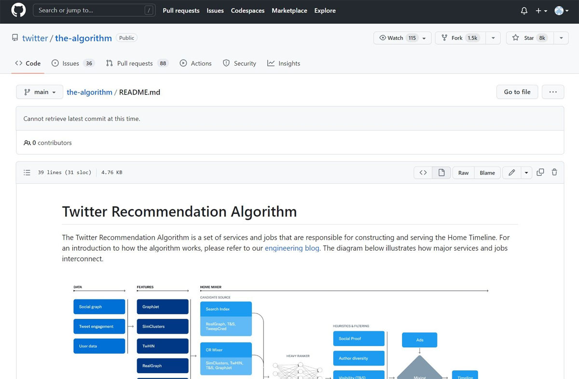579x379 pixels.
Task: Click the Go to file button
Action: (517, 92)
